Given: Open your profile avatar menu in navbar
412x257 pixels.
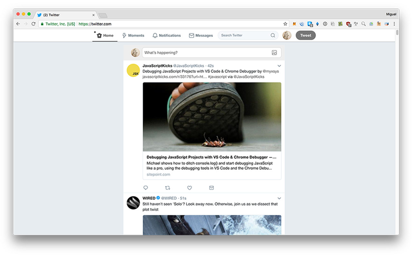Looking at the screenshot, I should pos(287,35).
